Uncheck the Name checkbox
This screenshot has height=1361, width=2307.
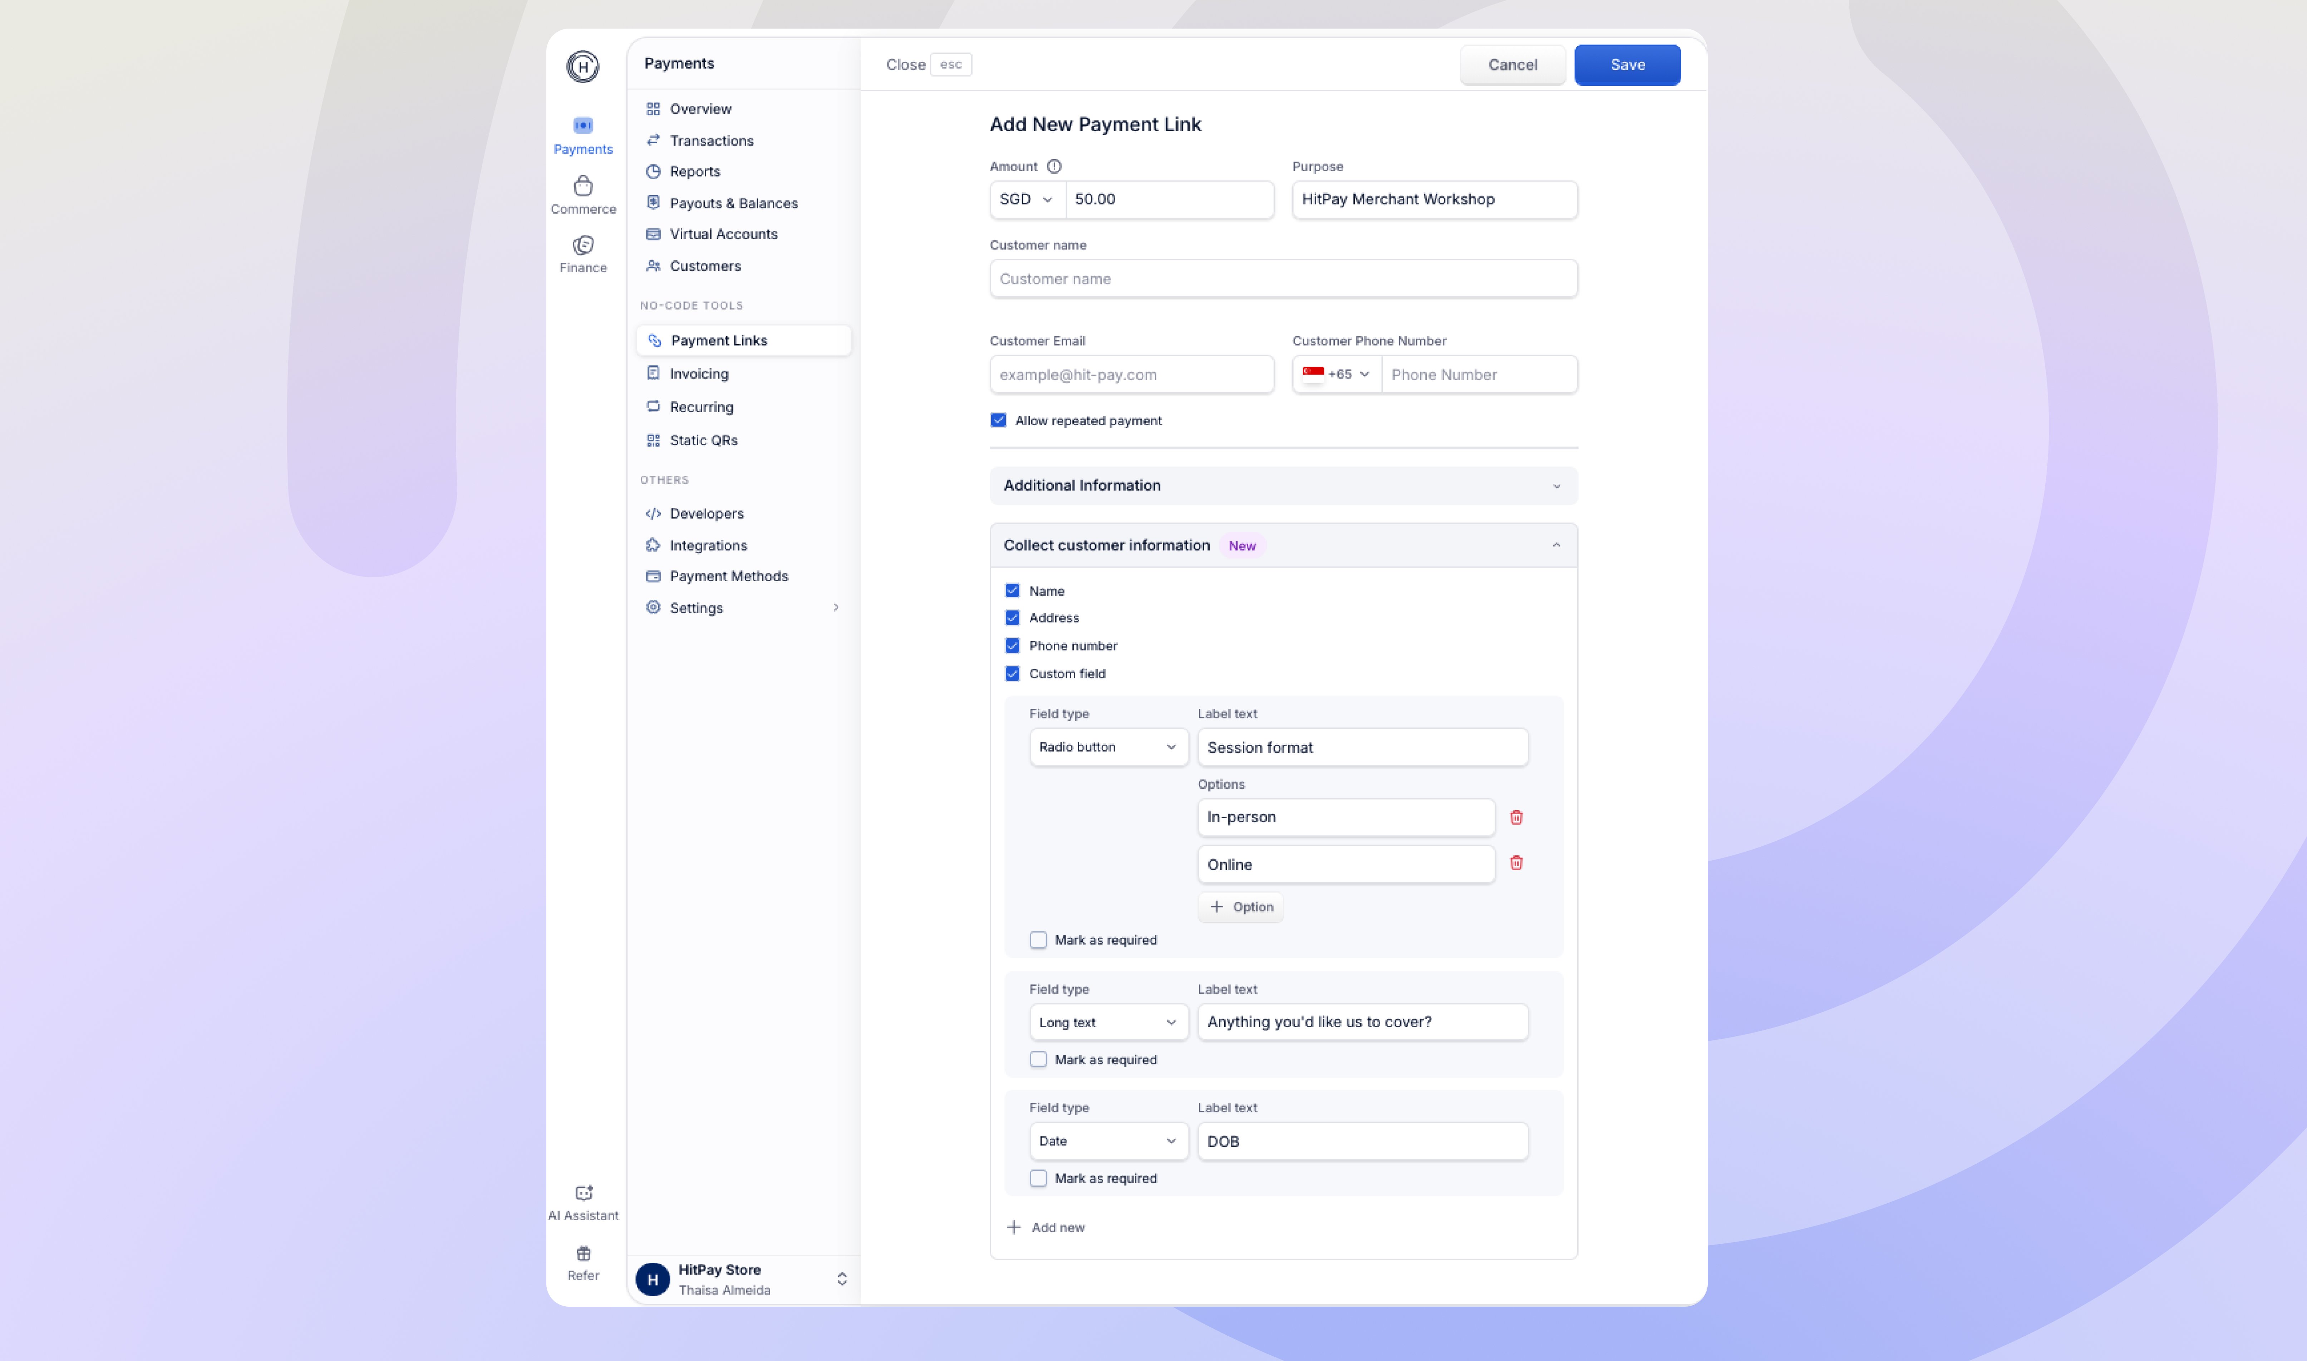coord(1012,591)
